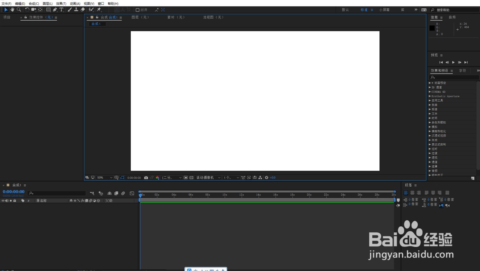The image size is (480, 271).
Task: Expand the 文本 effects category
Action: coord(430,114)
